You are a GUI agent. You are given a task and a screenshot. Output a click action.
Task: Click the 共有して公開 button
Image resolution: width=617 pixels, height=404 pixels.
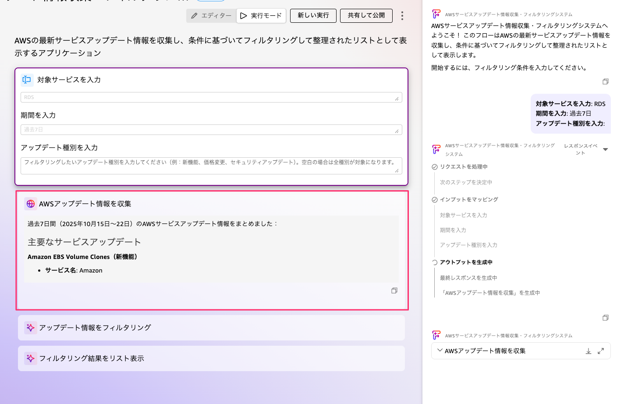[x=366, y=16]
